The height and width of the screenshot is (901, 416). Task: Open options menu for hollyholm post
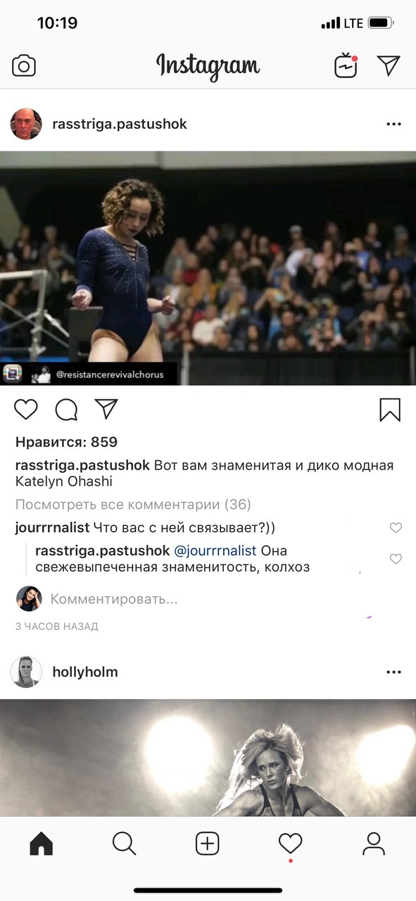click(x=393, y=672)
